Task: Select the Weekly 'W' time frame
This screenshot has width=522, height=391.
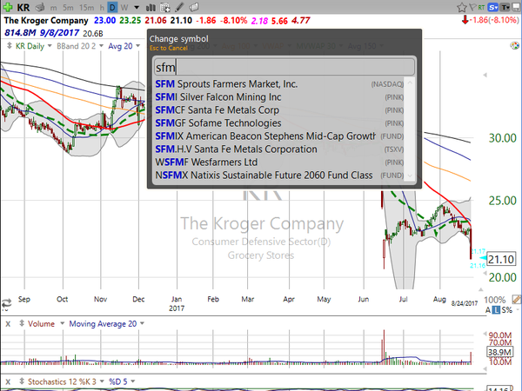Action: pos(124,7)
